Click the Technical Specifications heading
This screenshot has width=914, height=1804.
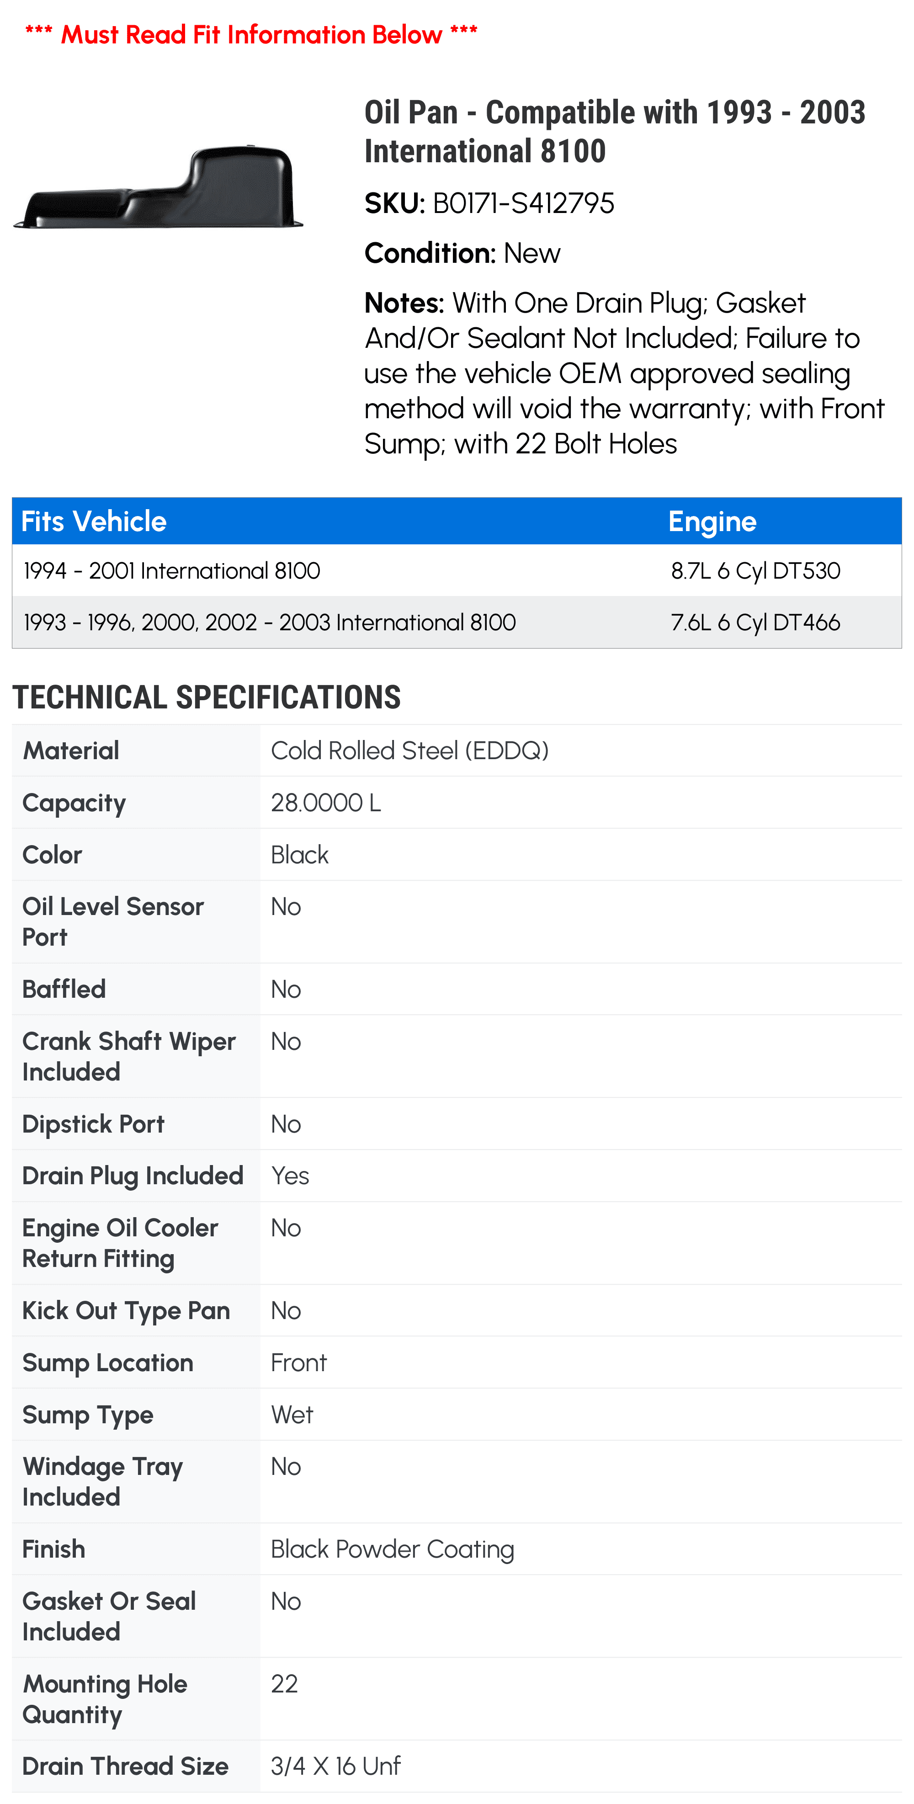pos(207,697)
